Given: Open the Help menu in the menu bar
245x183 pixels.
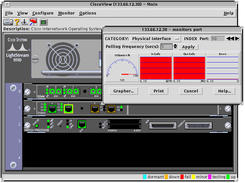Looking at the screenshot, I should [228, 13].
